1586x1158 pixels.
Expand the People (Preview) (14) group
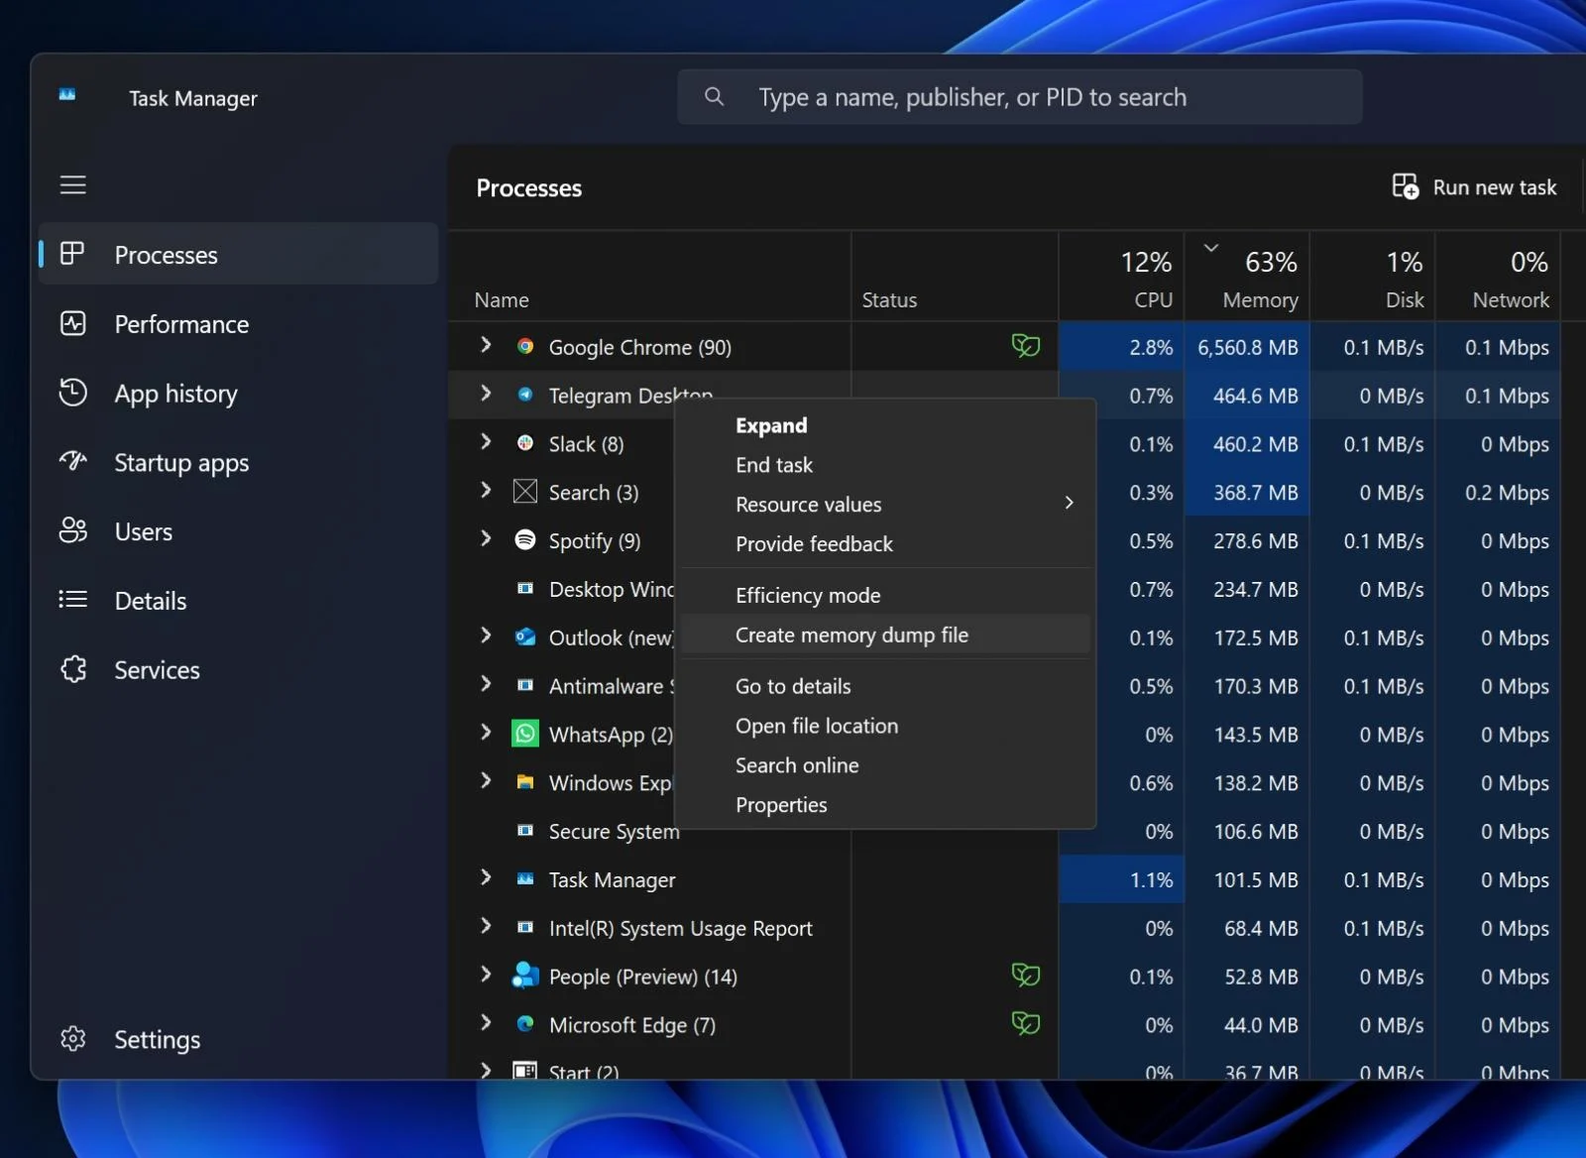point(486,975)
